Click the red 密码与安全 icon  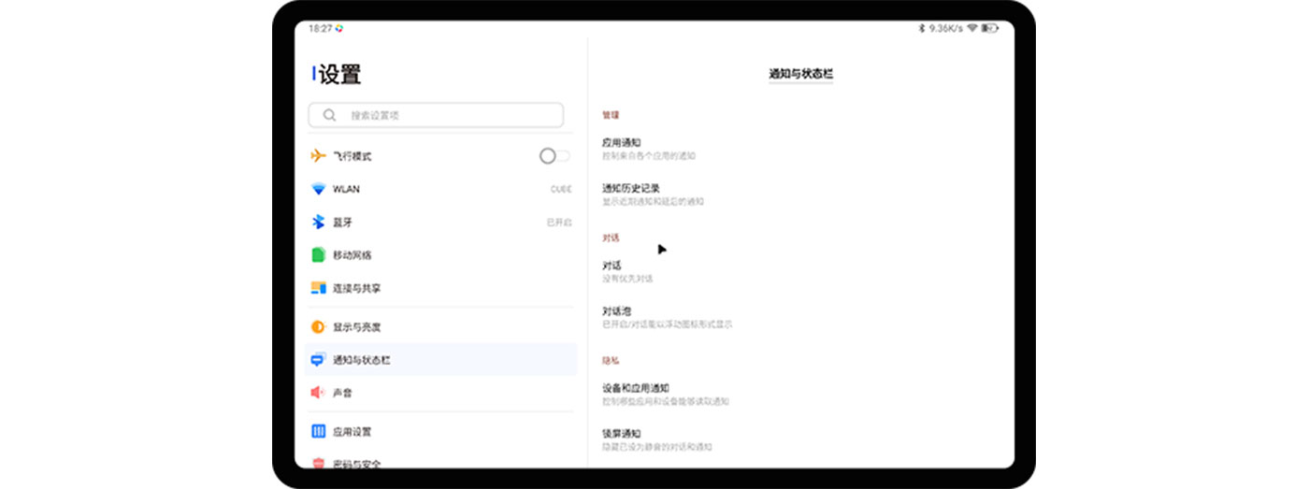[x=318, y=463]
